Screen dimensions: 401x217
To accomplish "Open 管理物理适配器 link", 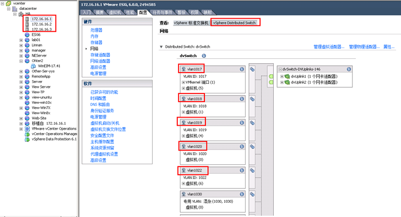I will coord(364,47).
